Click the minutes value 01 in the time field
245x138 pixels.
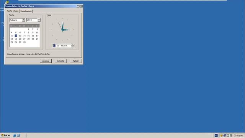coord(58,46)
